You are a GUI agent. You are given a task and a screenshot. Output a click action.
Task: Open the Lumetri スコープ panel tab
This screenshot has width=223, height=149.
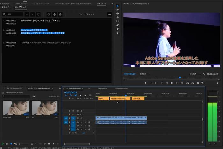click(21, 4)
